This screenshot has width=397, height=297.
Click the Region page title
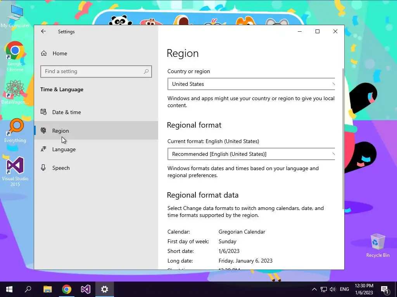183,53
